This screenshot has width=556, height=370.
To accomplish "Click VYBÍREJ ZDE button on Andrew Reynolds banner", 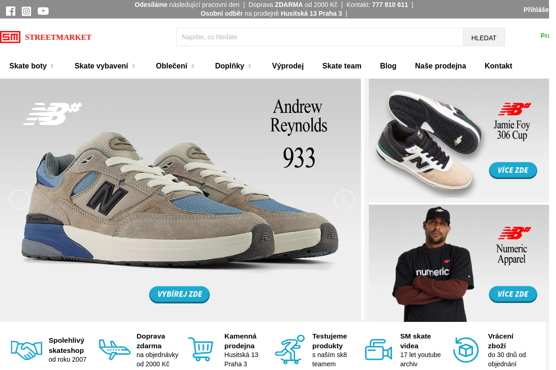I will (x=179, y=294).
